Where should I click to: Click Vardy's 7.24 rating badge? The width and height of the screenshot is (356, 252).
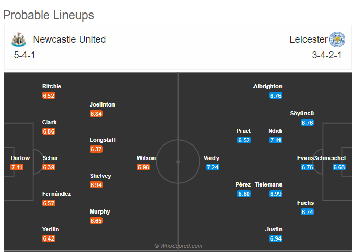[x=212, y=167]
